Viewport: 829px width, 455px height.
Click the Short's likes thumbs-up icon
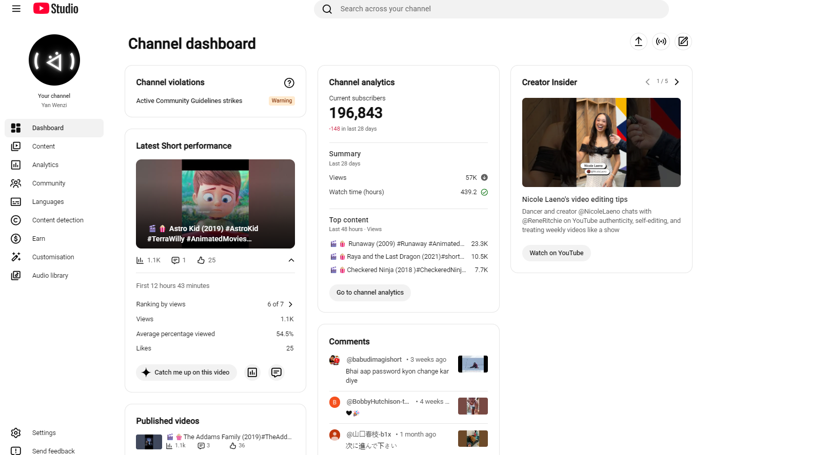(201, 260)
